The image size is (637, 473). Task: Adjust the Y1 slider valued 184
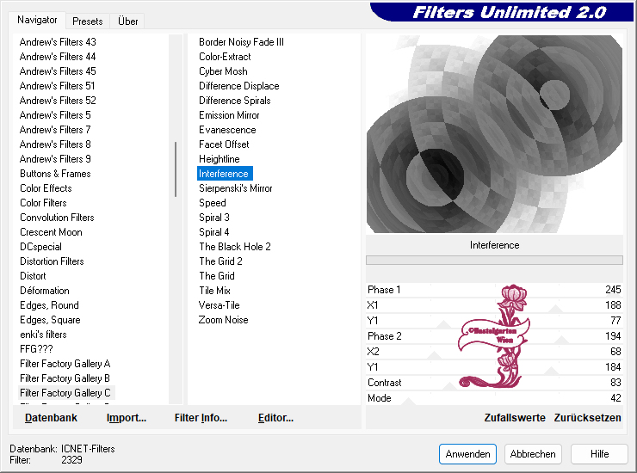pyautogui.click(x=494, y=367)
